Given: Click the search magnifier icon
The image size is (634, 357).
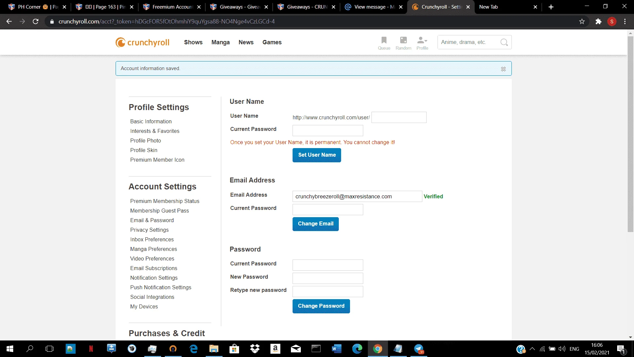Looking at the screenshot, I should pyautogui.click(x=504, y=42).
